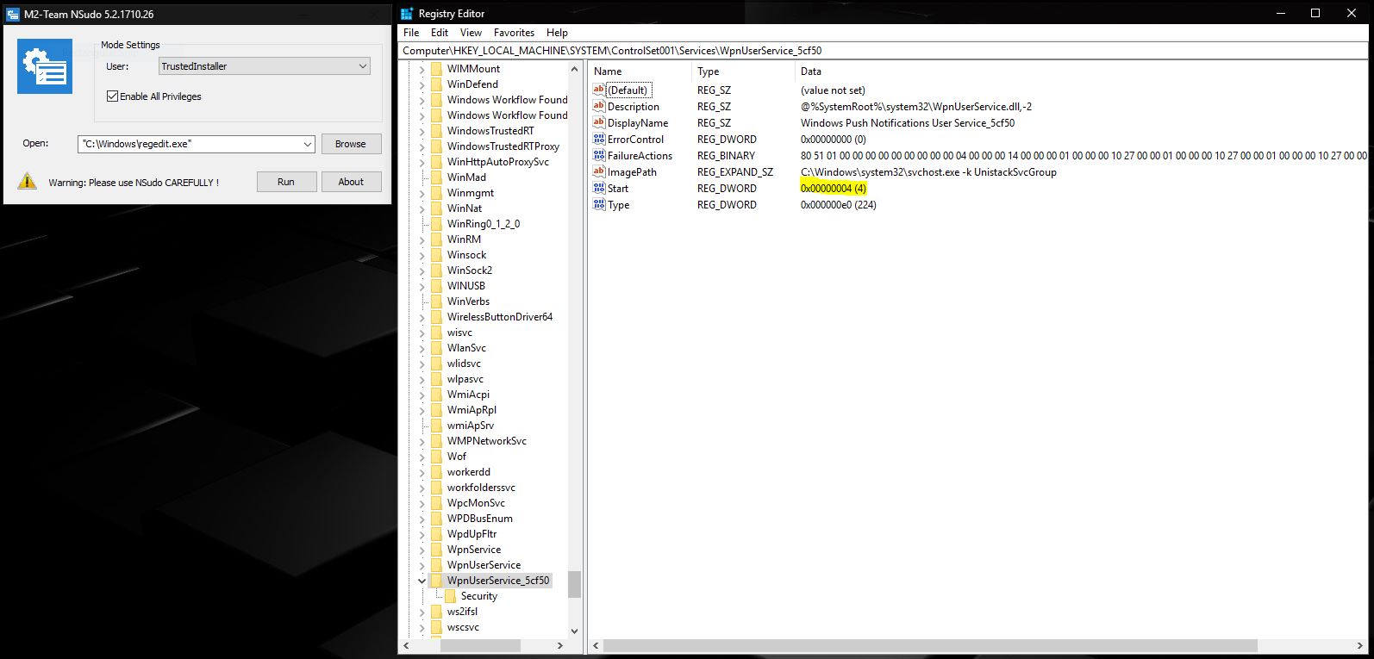Open the Edit menu in Registry Editor
Screen dimensions: 1374x659
click(x=440, y=33)
